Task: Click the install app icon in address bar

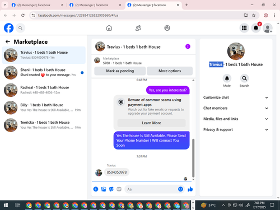Action: (246, 15)
